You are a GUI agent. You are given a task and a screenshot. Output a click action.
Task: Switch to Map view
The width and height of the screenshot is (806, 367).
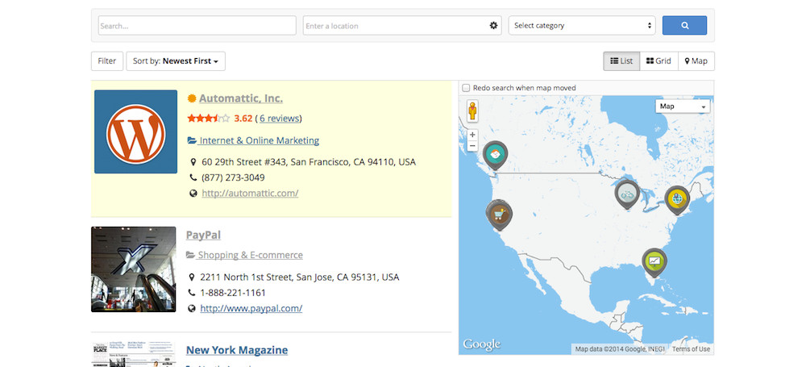pos(696,61)
